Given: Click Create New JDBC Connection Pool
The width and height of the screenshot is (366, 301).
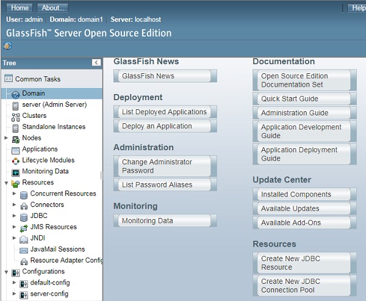Looking at the screenshot, I should (x=304, y=286).
